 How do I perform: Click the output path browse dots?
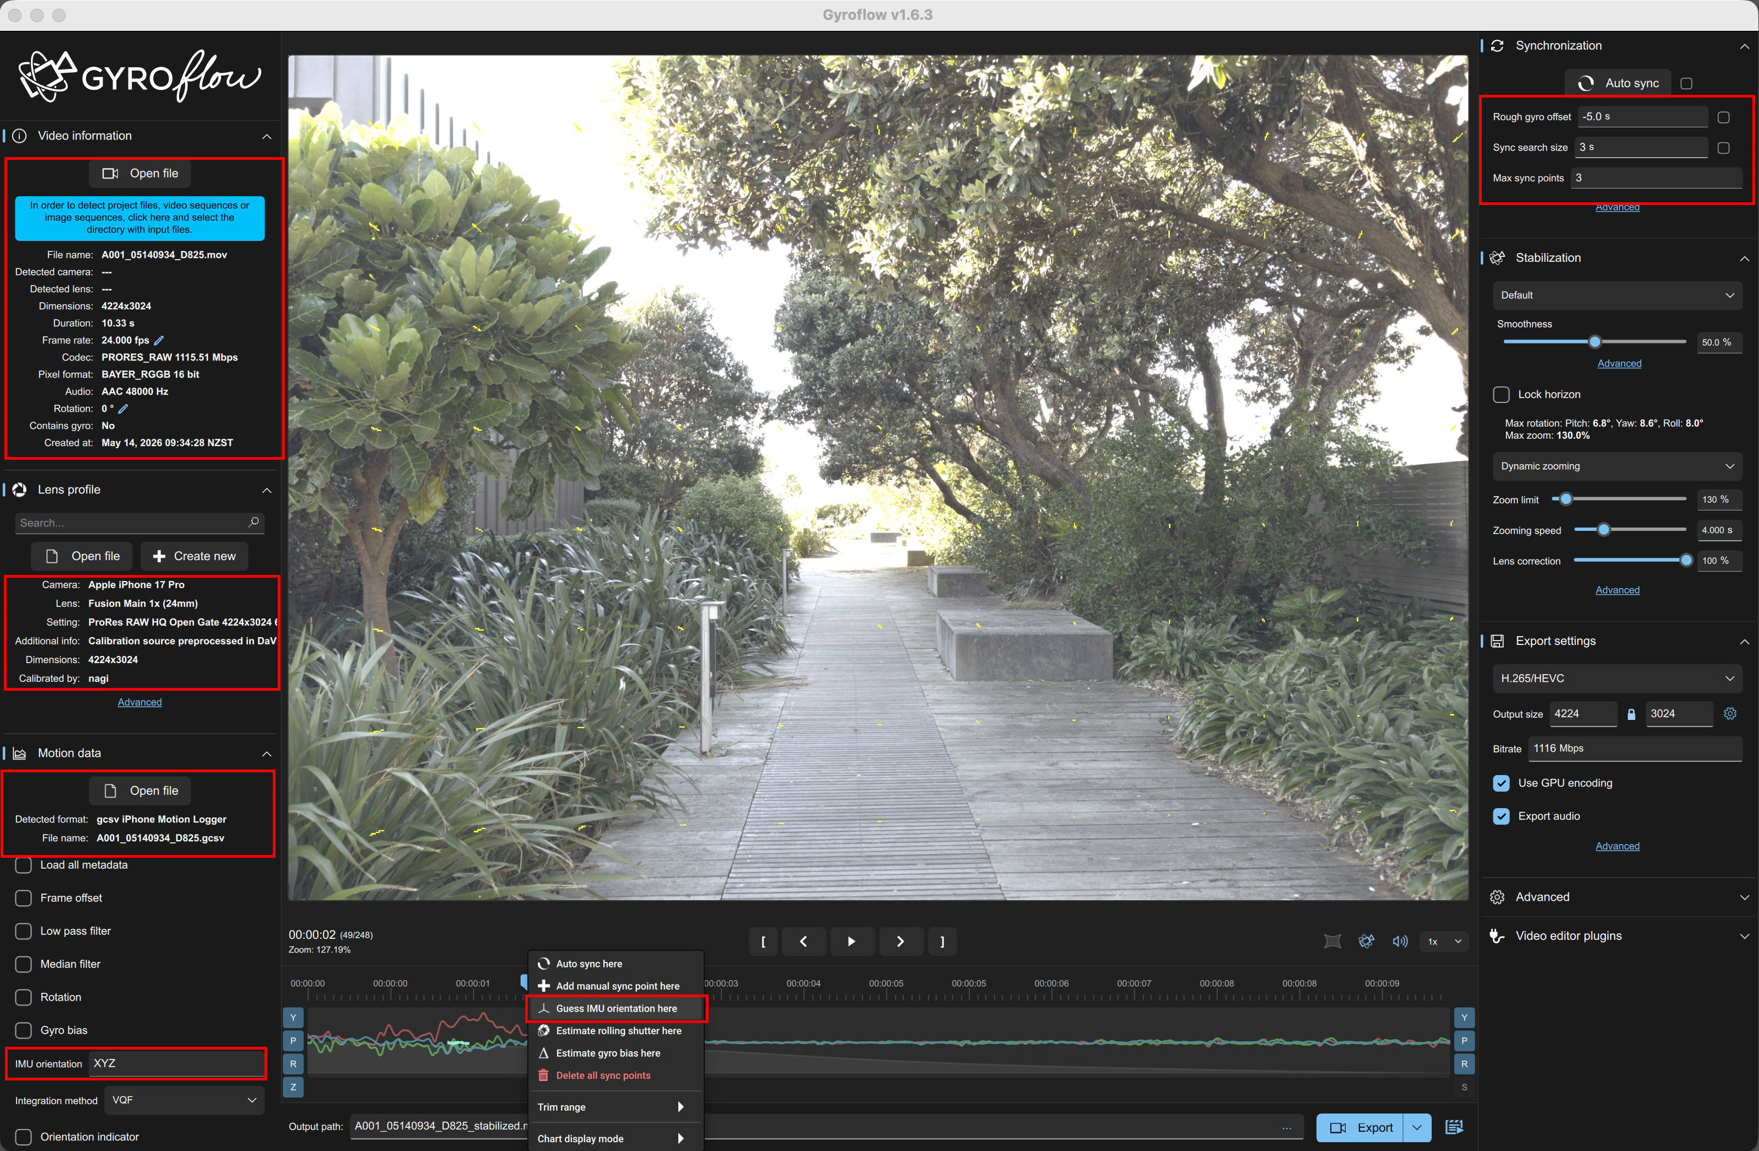(1287, 1127)
